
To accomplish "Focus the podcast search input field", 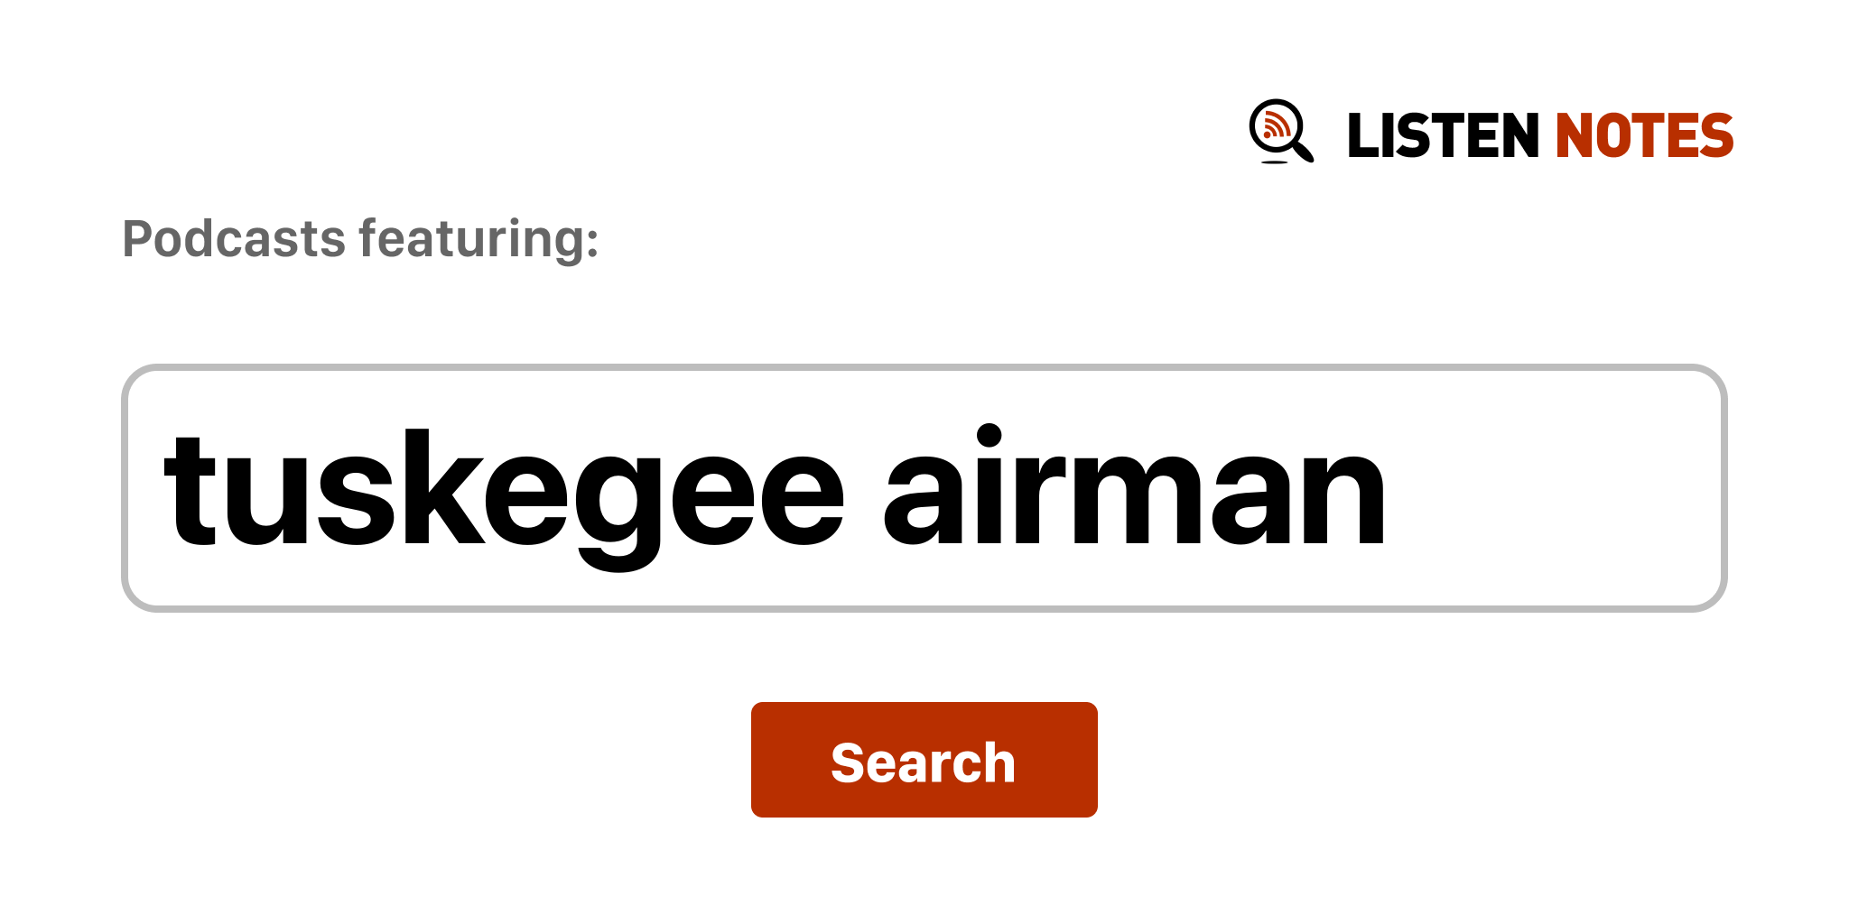I will tap(924, 488).
